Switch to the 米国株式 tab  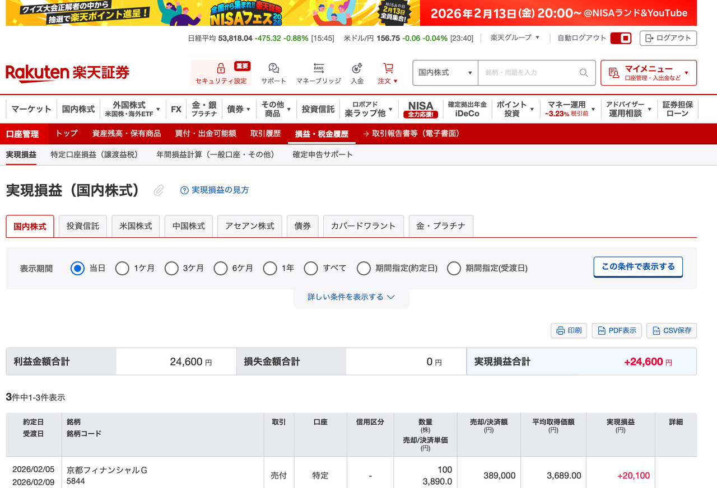click(136, 226)
